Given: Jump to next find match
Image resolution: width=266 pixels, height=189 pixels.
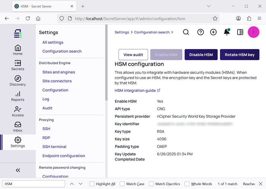Looking at the screenshot, I should pos(81,184).
